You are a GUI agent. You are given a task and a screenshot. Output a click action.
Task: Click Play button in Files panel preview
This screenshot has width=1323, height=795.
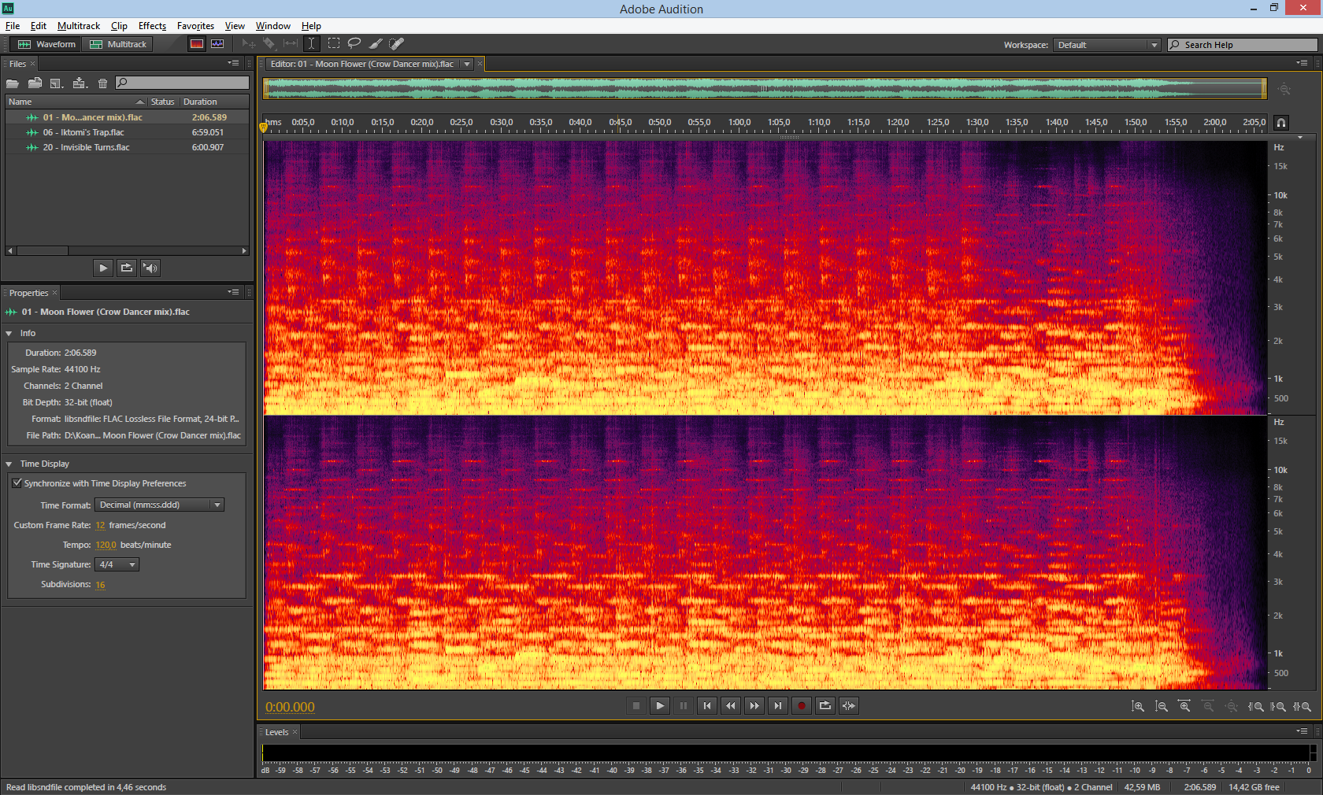(103, 268)
